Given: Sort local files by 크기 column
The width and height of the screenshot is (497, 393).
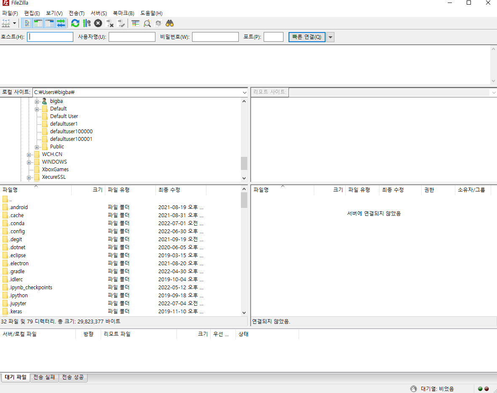Looking at the screenshot, I should (x=88, y=190).
